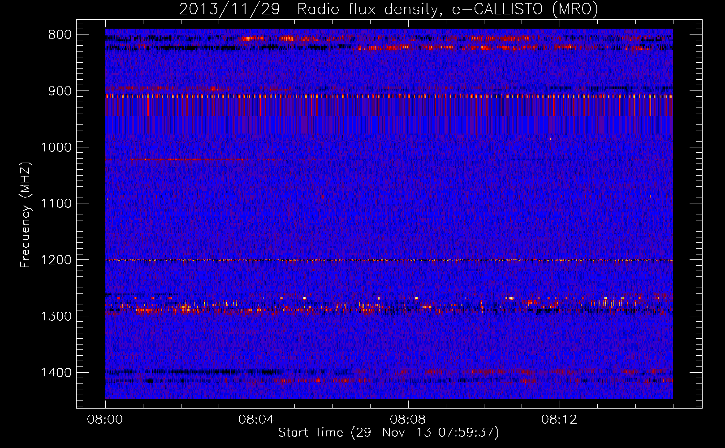Click the 800 frequency tick label

(x=60, y=35)
